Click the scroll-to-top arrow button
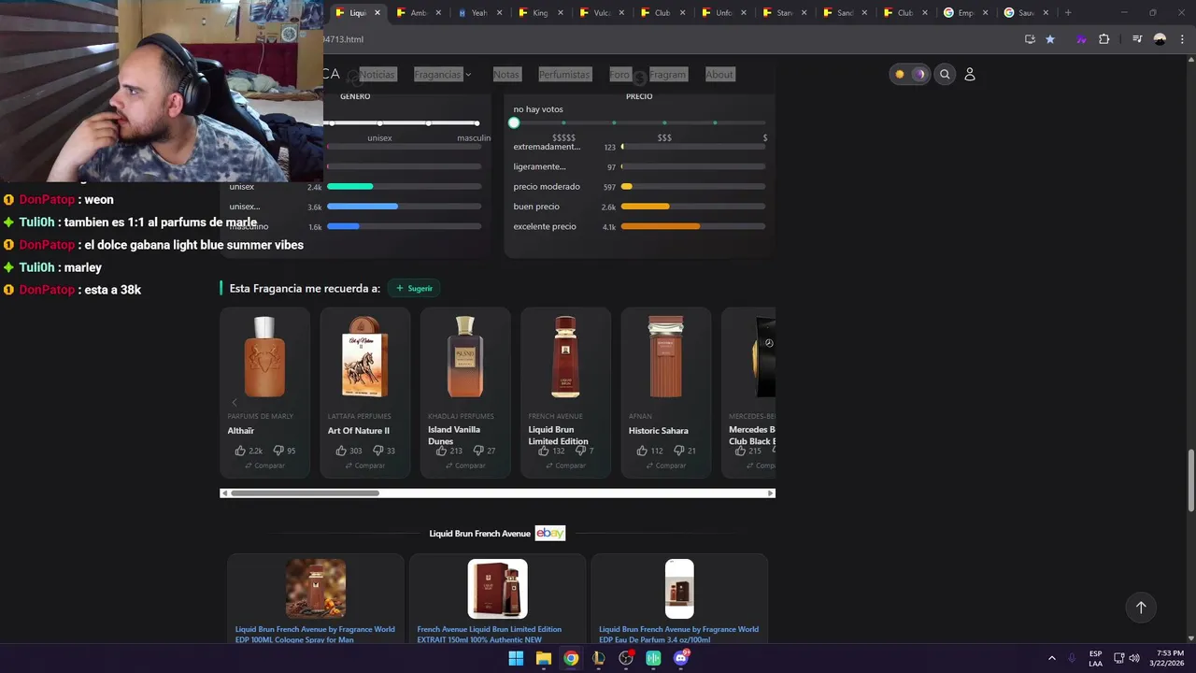 pos(1141,608)
